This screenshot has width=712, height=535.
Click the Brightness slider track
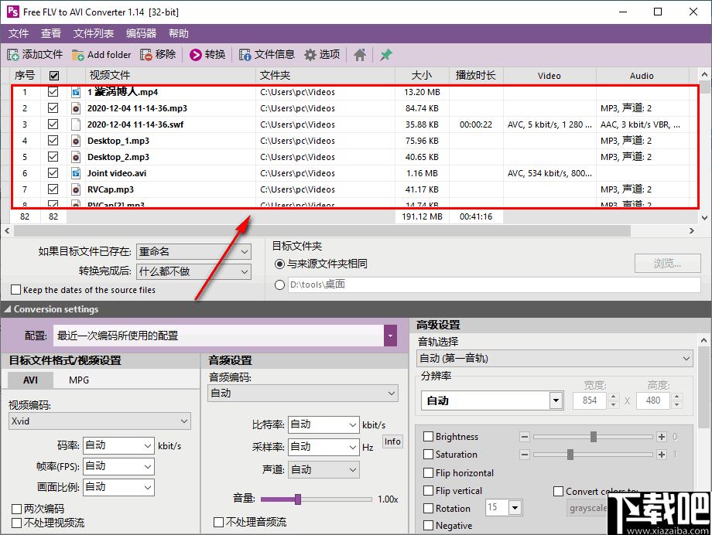tap(593, 437)
